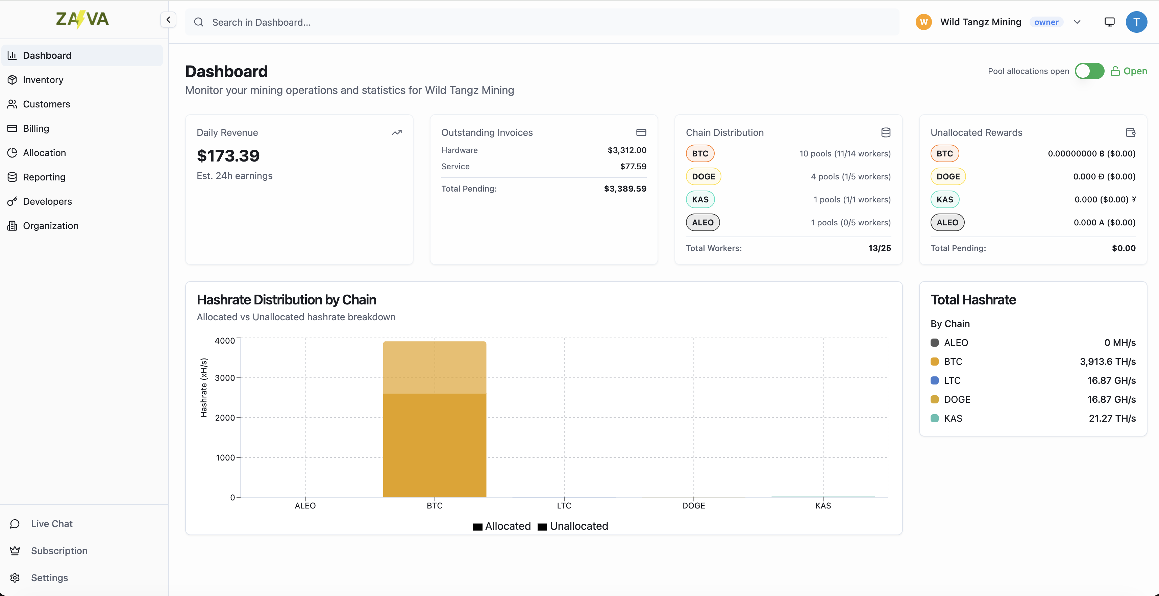Viewport: 1159px width, 596px height.
Task: Click the database icon on Chain Distribution card
Action: coord(885,132)
